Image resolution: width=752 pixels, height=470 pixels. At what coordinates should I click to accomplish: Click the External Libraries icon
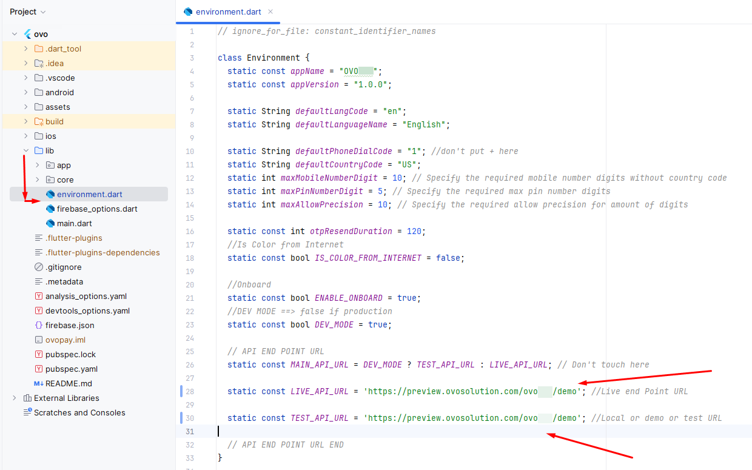coord(27,398)
